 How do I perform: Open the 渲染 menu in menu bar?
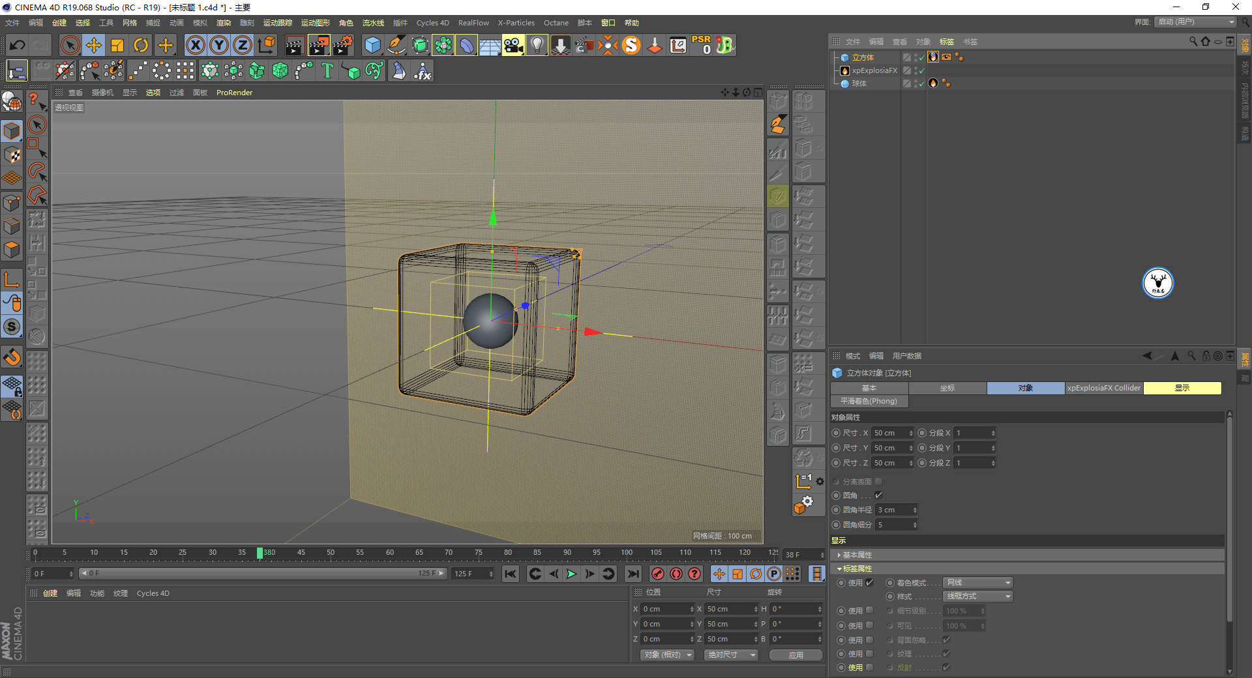coord(224,23)
